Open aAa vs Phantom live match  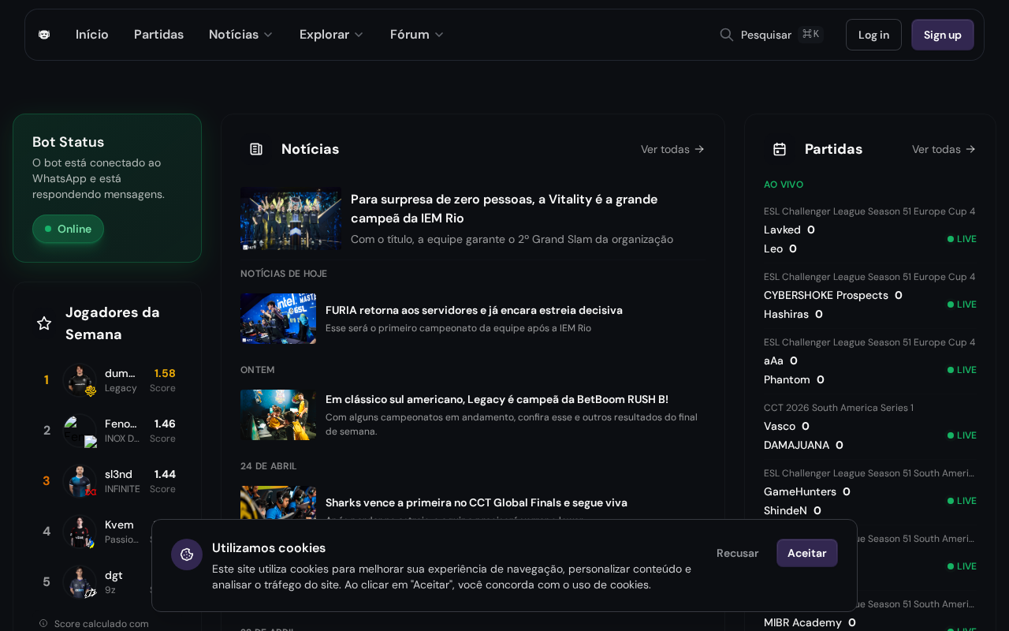coord(870,361)
